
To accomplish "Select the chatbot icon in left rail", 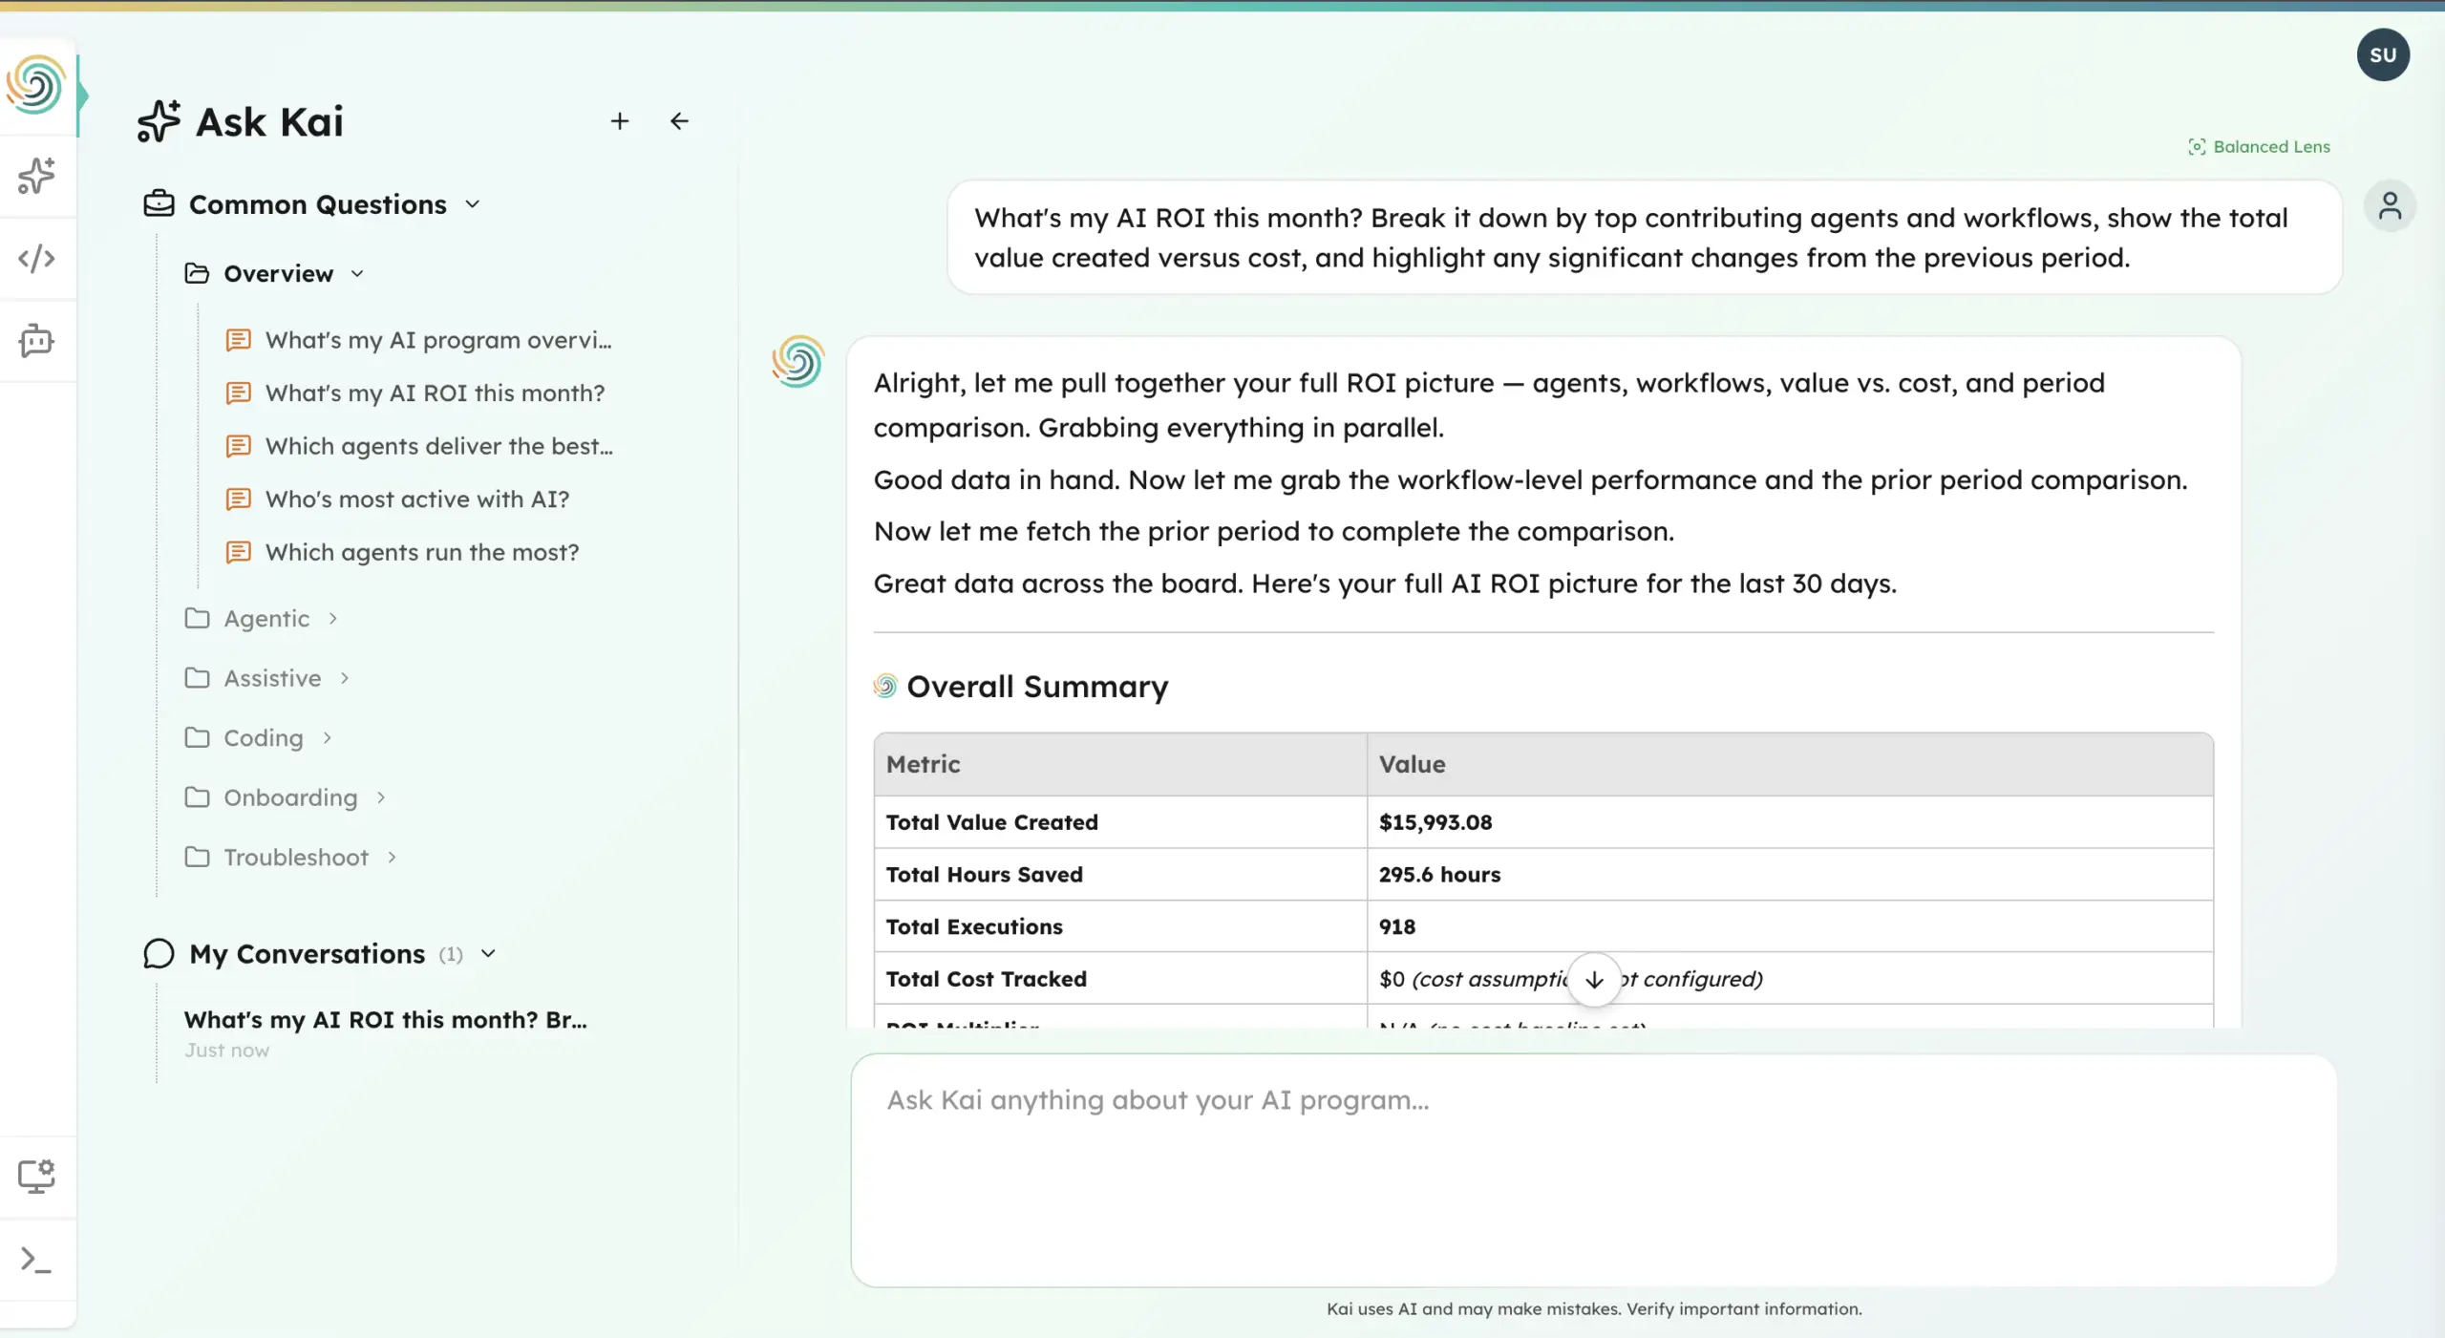I will pos(36,341).
